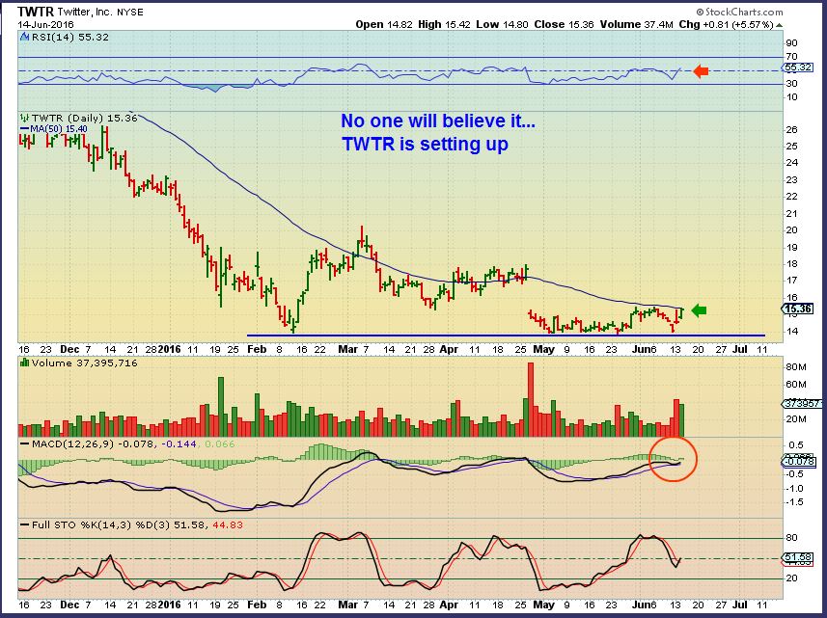The image size is (827, 618).
Task: Click the Low 14.80 value
Action: tap(502, 24)
